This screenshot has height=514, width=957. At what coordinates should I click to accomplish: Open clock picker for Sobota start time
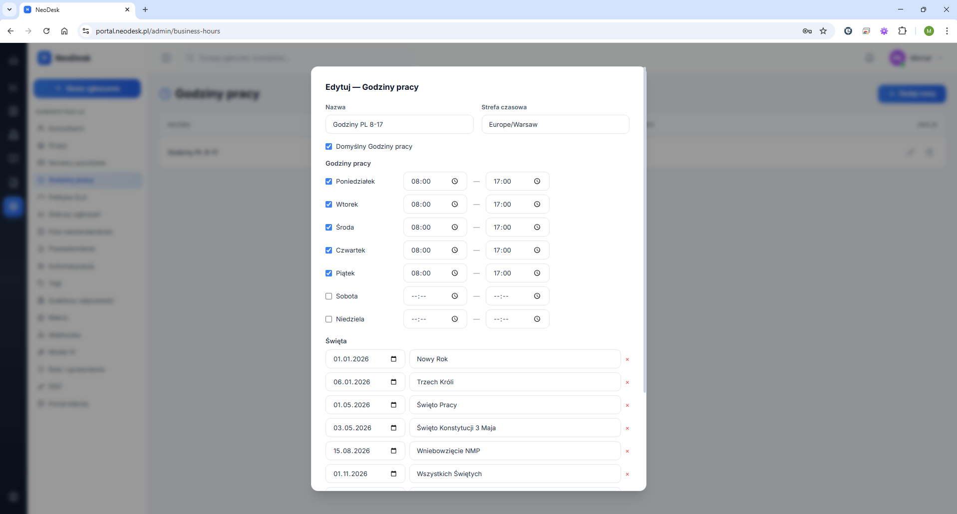click(455, 296)
